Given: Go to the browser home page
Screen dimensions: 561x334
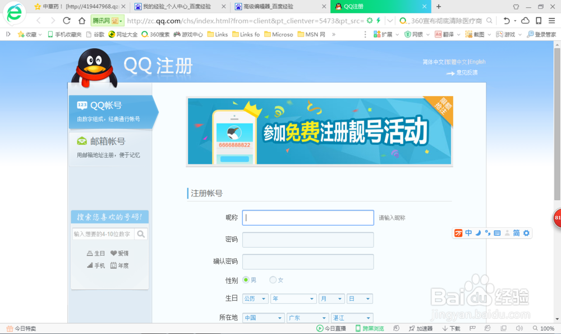Looking at the screenshot, I should coord(82,21).
